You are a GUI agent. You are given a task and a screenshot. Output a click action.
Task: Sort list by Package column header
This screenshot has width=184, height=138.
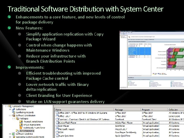pyautogui.click(x=127, y=110)
